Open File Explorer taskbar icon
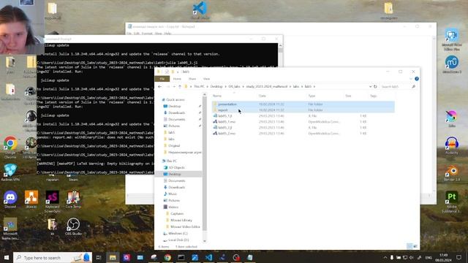 pos(113,257)
